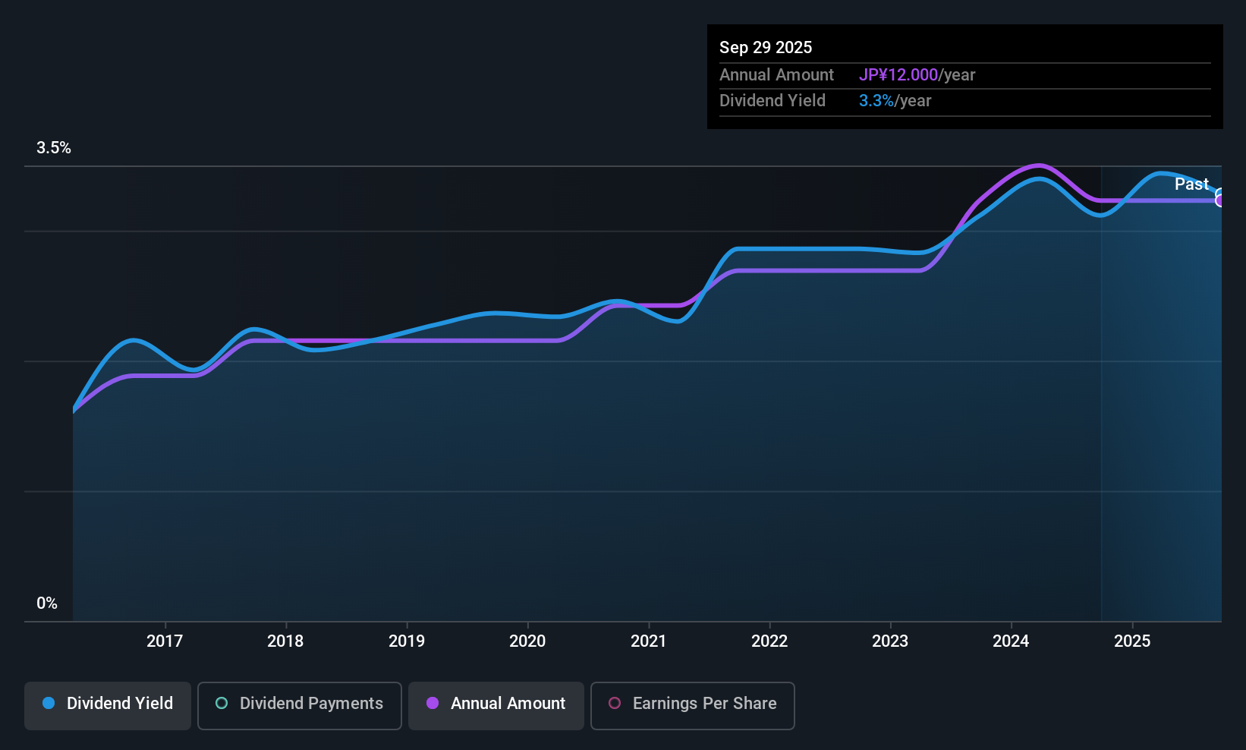Screen dimensions: 1246x750
Task: Show the Earnings Per Share series
Action: pyautogui.click(x=692, y=704)
